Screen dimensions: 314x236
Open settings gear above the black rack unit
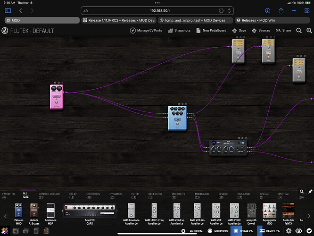[x=242, y=138]
